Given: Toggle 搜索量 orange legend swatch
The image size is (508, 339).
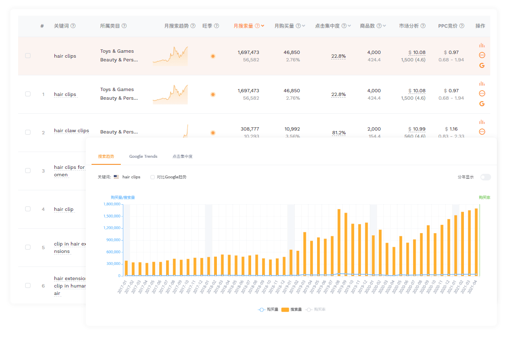Looking at the screenshot, I should 285,309.
